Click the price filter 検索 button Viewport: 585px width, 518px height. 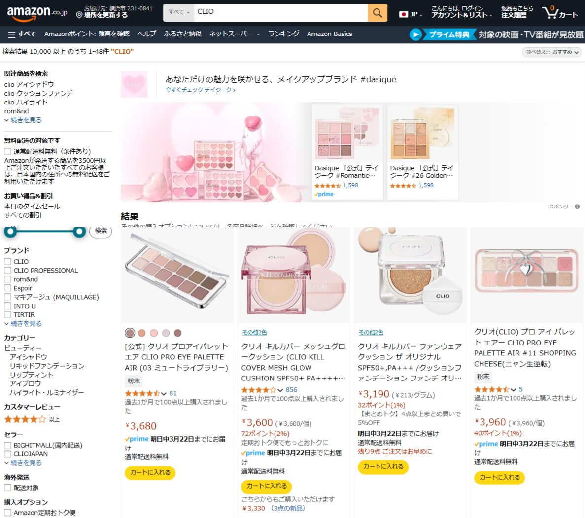[x=101, y=231]
